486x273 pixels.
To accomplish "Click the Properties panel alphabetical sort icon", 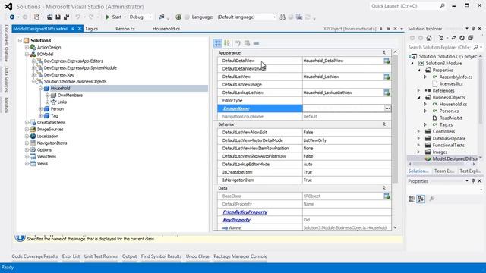I will (421, 199).
